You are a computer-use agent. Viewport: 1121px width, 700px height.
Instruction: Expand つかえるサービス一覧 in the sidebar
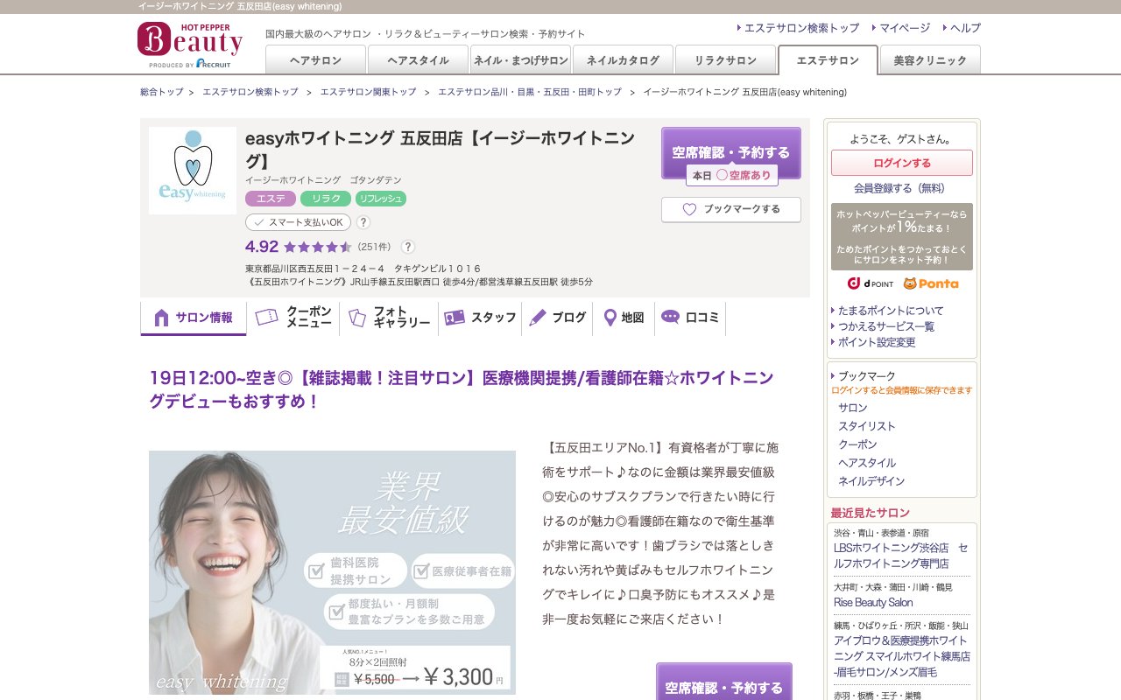(887, 326)
